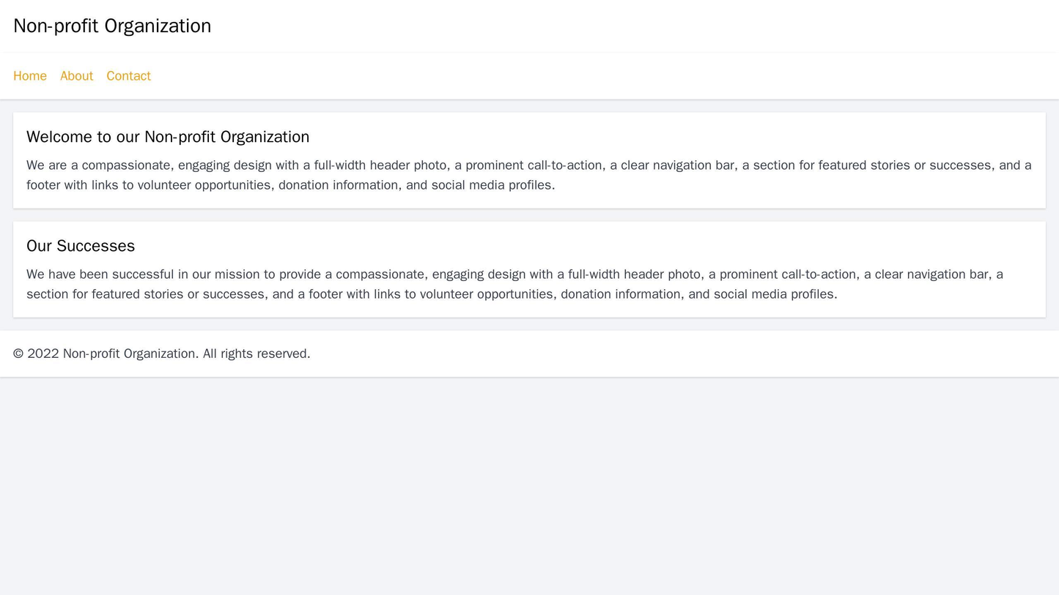This screenshot has width=1059, height=595.
Task: Click the Welcome to our Non-profit Organization heading
Action: click(x=168, y=137)
